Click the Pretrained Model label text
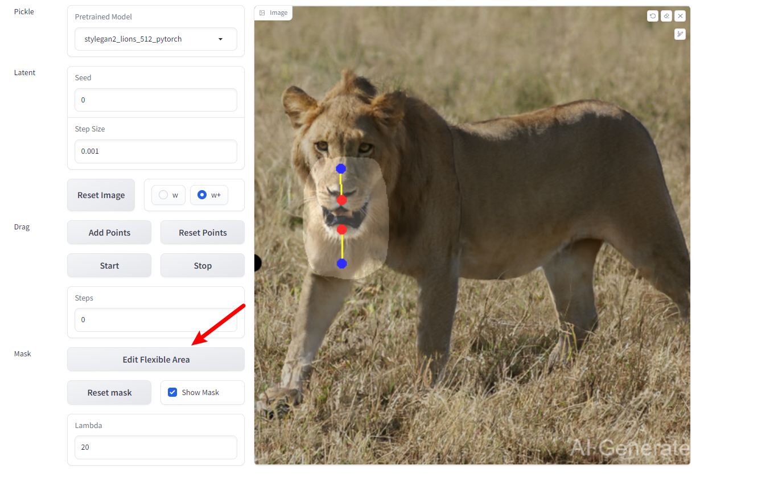The width and height of the screenshot is (766, 477). point(104,17)
